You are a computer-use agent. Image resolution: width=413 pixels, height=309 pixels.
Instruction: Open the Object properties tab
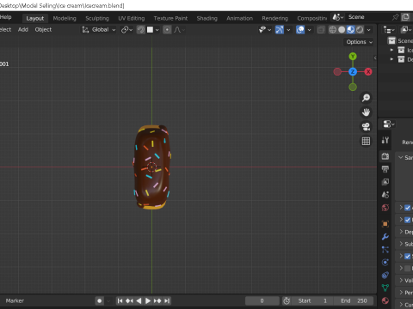coord(385,224)
